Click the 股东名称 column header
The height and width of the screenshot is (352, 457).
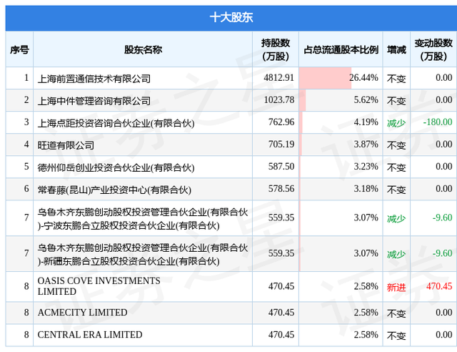click(x=142, y=49)
